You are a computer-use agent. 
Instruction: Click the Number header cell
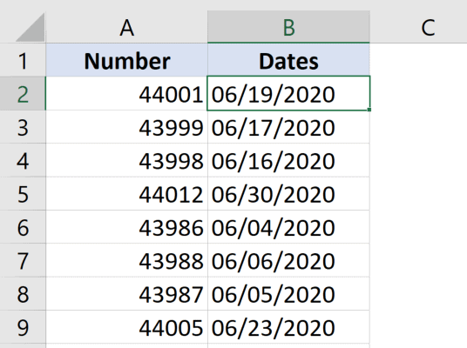pos(126,60)
